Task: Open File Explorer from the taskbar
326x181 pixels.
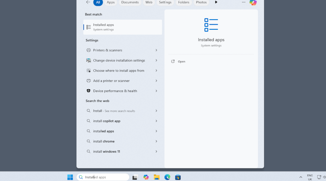Action: point(156,177)
